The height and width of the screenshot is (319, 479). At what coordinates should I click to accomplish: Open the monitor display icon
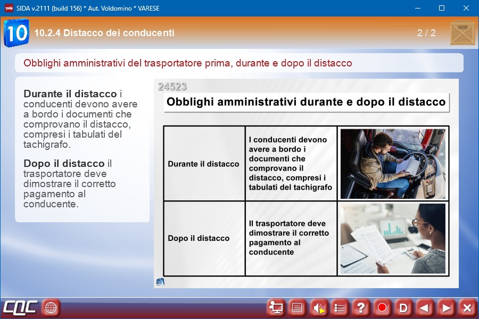coord(276,307)
